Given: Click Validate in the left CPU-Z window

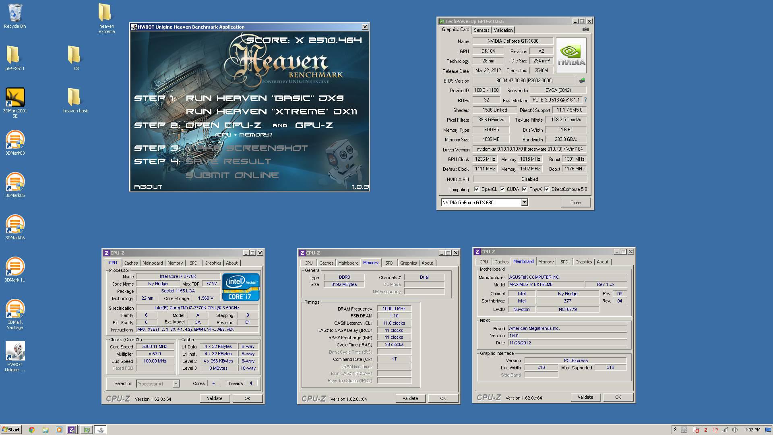Looking at the screenshot, I should [215, 398].
